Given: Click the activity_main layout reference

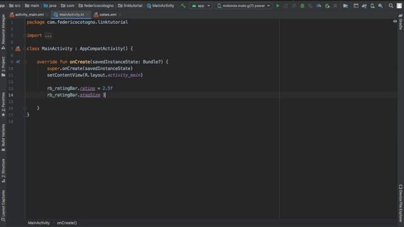Looking at the screenshot, I should (124, 75).
